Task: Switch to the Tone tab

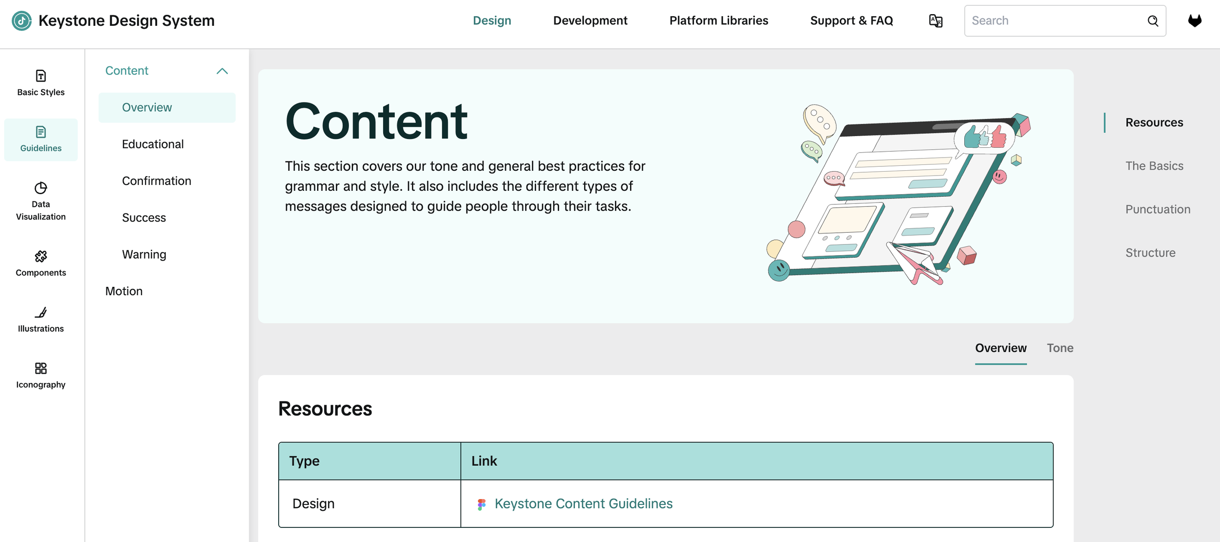Action: [x=1059, y=348]
